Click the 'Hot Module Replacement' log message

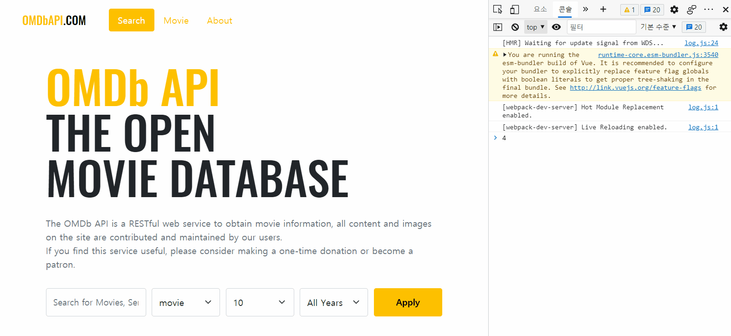[x=583, y=111]
